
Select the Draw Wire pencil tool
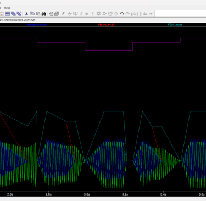(x=64, y=14)
